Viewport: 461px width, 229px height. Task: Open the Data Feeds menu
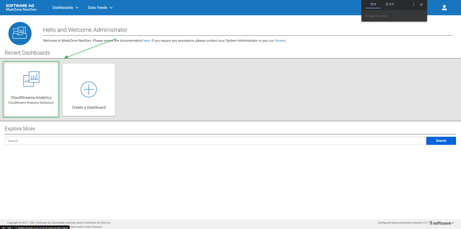coord(97,7)
